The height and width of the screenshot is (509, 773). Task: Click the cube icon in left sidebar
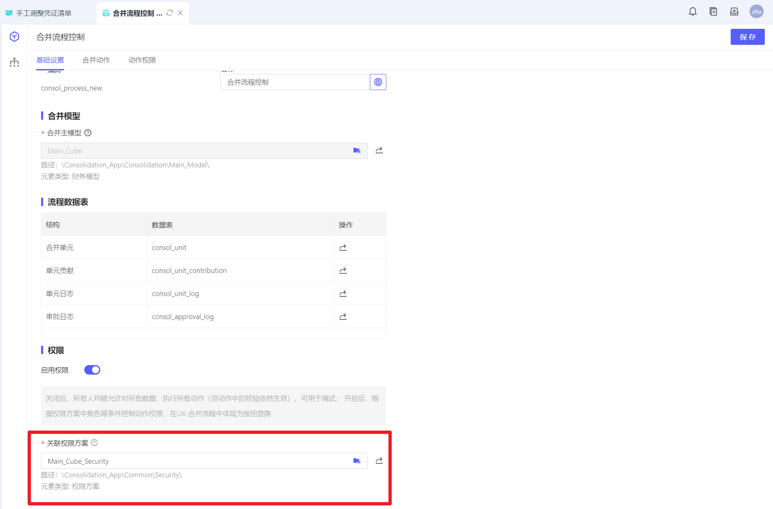[x=14, y=37]
